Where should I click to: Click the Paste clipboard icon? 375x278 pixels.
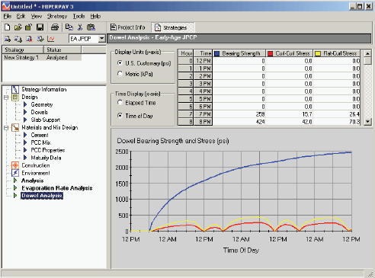91,27
